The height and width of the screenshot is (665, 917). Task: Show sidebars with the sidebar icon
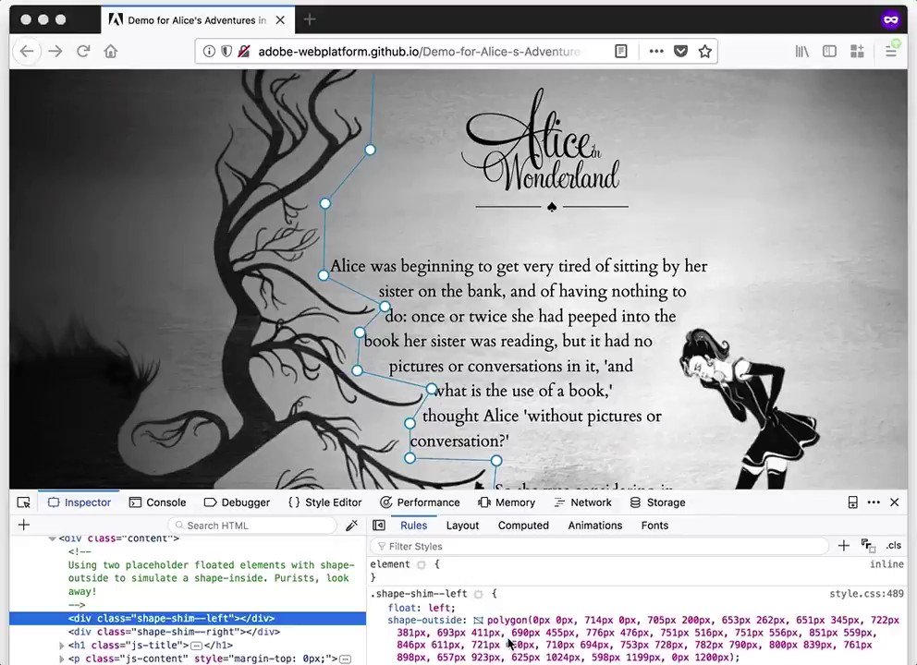[x=829, y=52]
